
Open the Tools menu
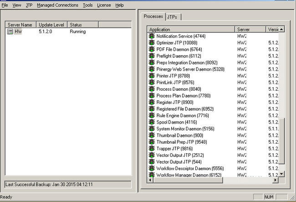88,5
